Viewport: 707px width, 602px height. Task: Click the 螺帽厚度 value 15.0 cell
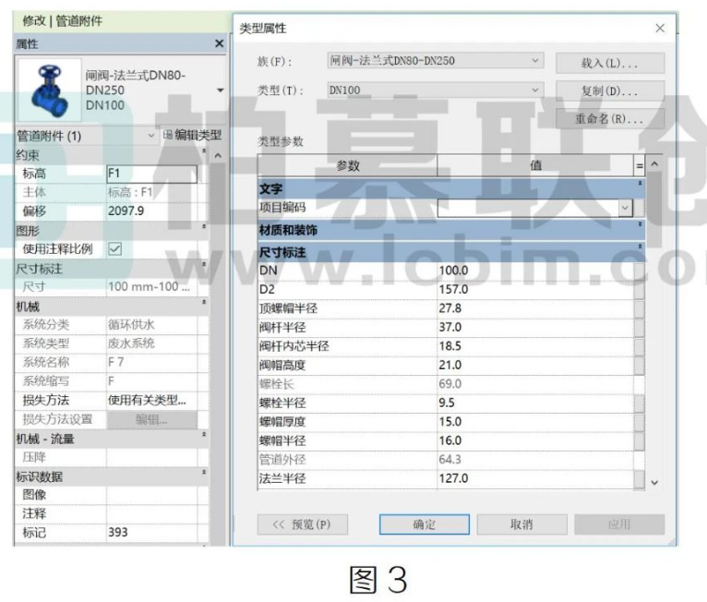pyautogui.click(x=535, y=422)
